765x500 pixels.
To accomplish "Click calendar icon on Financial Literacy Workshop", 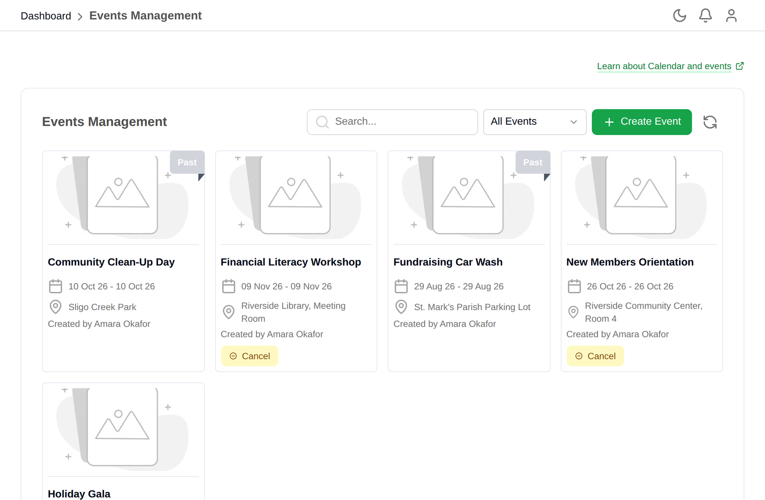I will [229, 286].
